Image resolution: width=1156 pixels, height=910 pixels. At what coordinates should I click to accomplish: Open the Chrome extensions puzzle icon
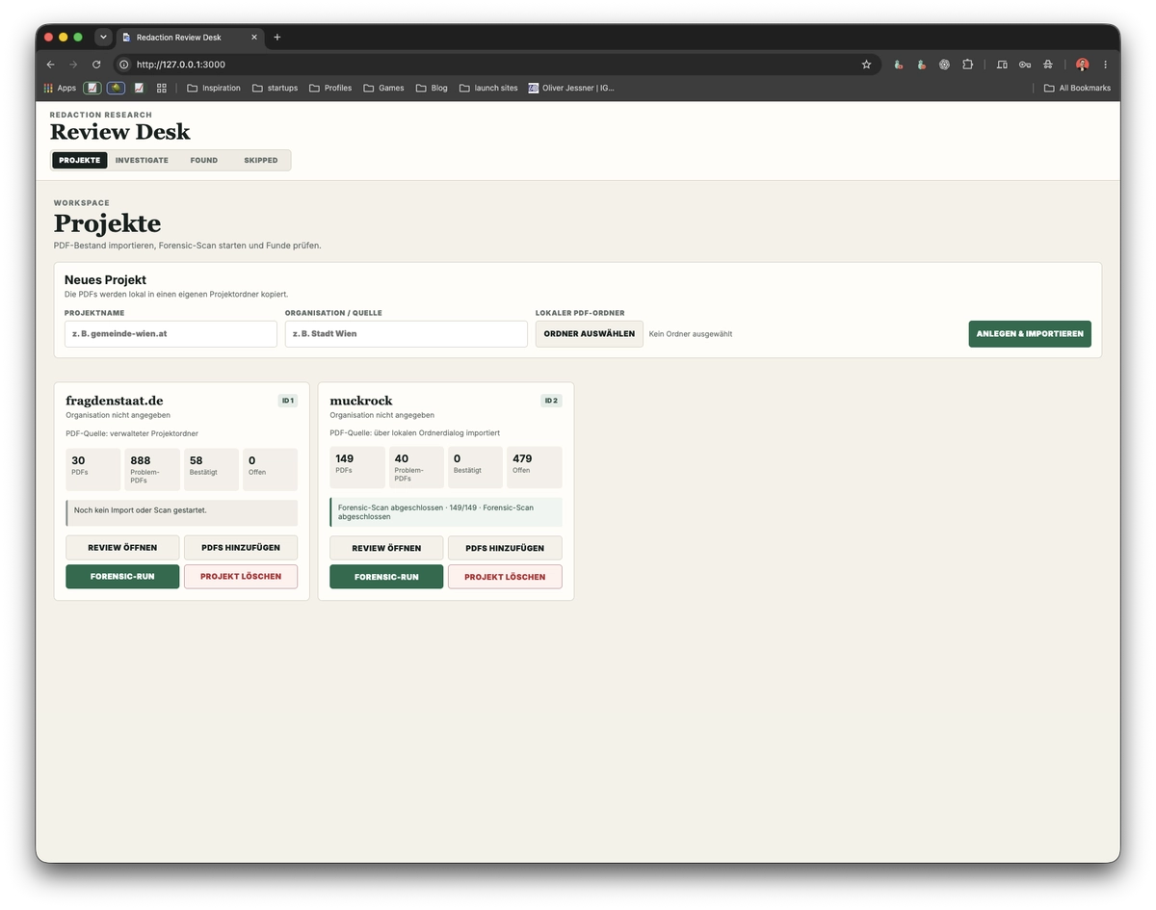(968, 65)
